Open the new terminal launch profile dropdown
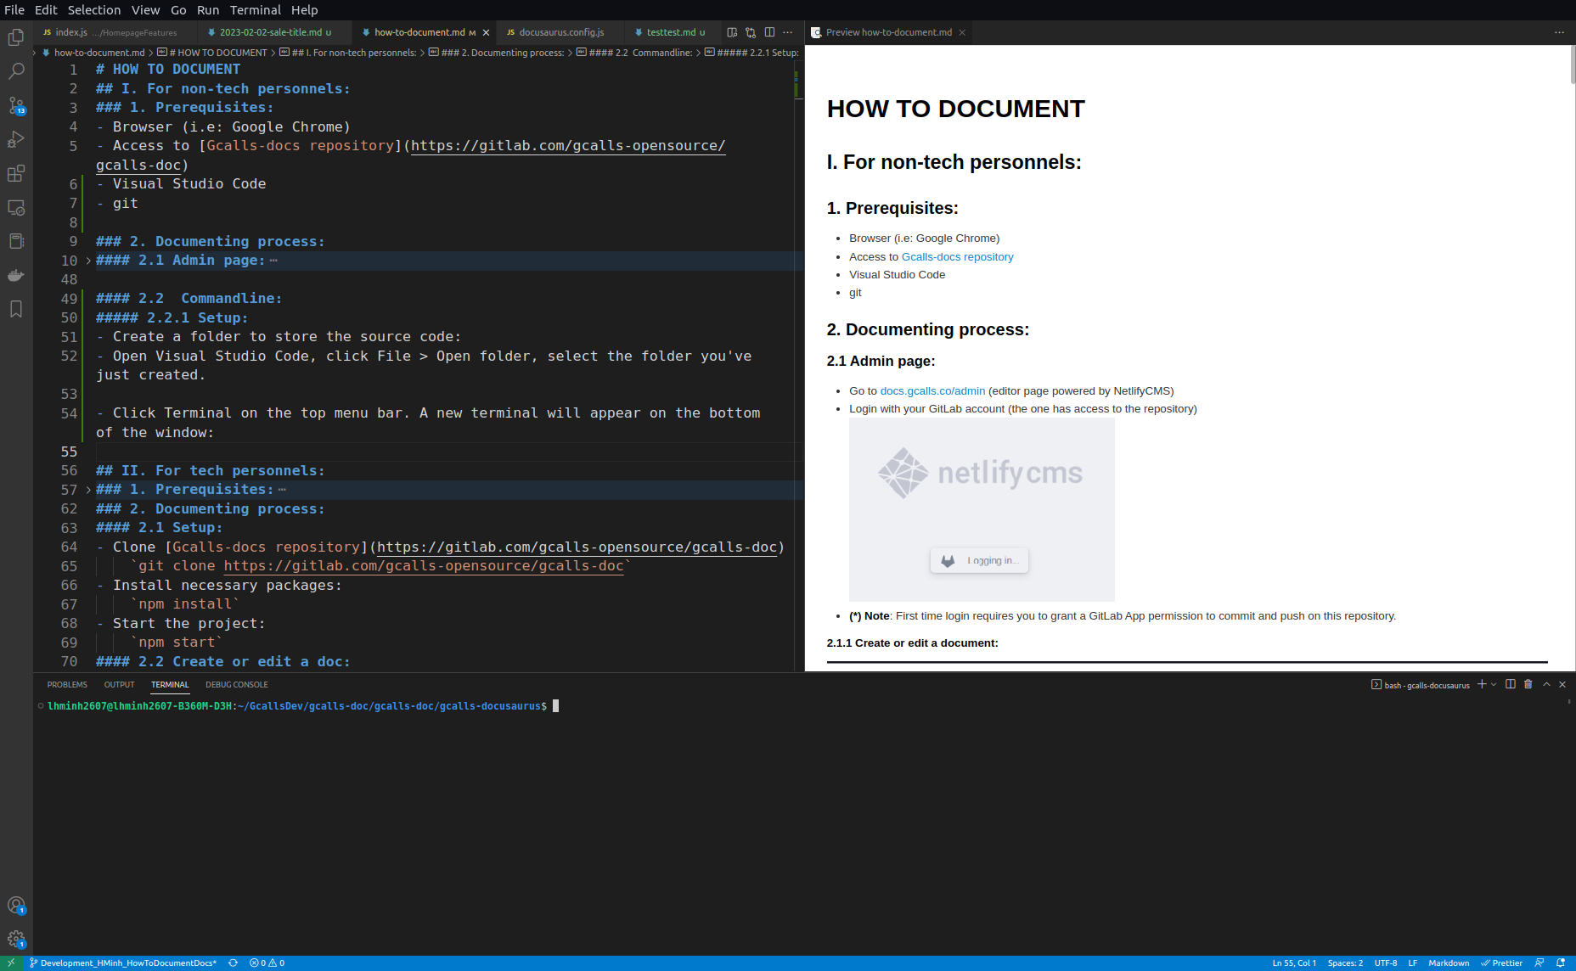 pyautogui.click(x=1494, y=684)
